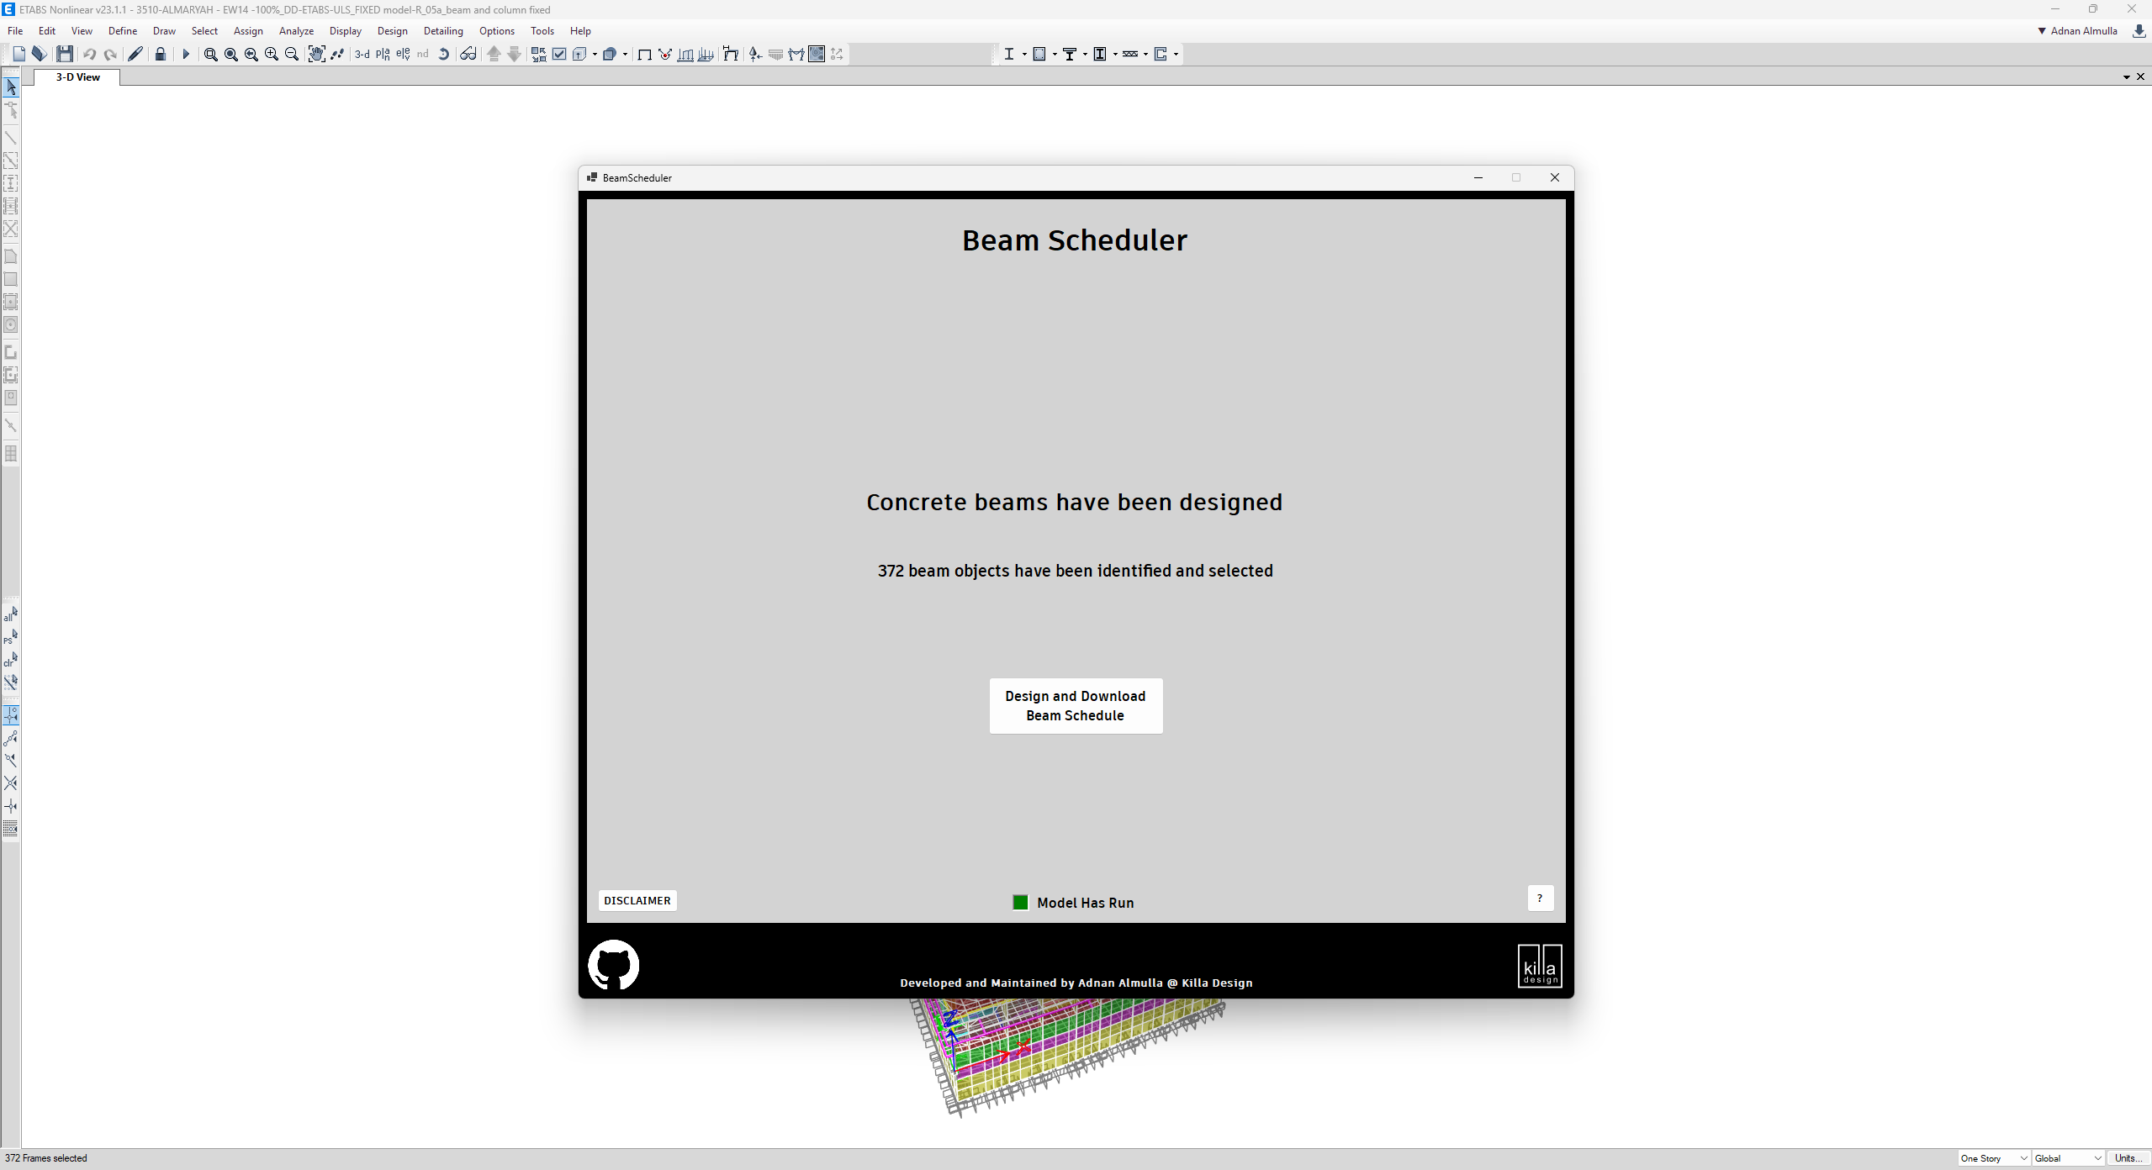This screenshot has height=1170, width=2152.
Task: Open the Analyze menu
Action: click(296, 31)
